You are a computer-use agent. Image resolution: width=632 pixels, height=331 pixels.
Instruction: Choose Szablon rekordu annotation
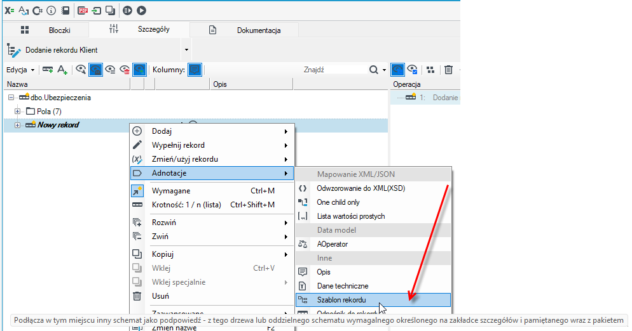pyautogui.click(x=373, y=300)
